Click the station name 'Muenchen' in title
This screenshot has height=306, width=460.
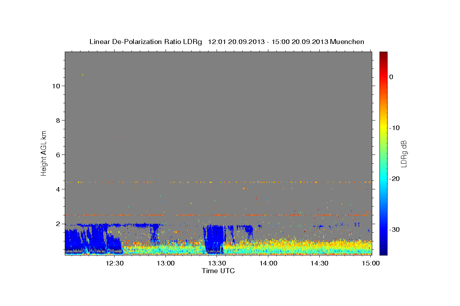point(347,42)
